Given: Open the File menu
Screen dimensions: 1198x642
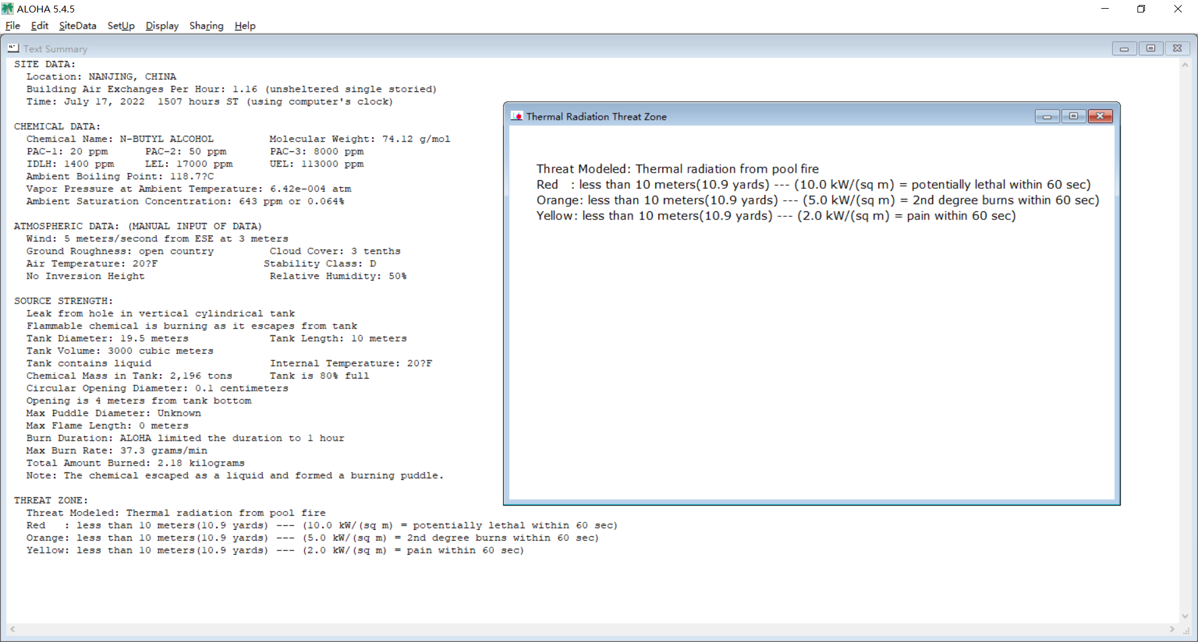Looking at the screenshot, I should point(12,26).
